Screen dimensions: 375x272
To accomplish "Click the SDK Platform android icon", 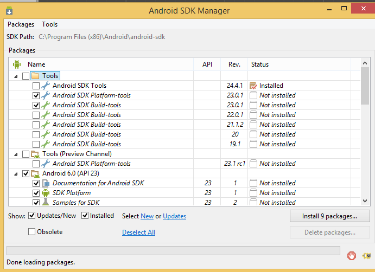I will coord(46,193).
